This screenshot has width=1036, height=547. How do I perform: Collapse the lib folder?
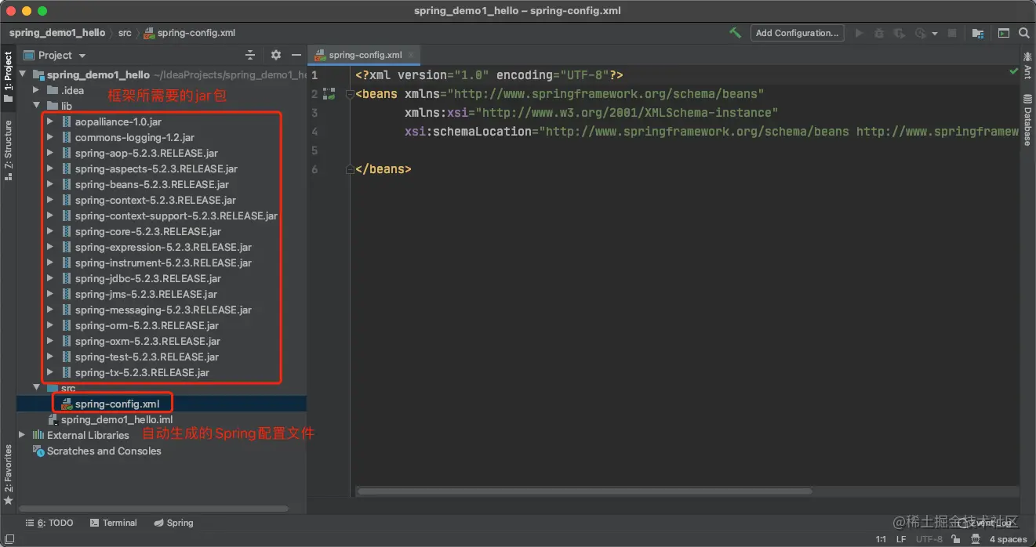point(36,106)
